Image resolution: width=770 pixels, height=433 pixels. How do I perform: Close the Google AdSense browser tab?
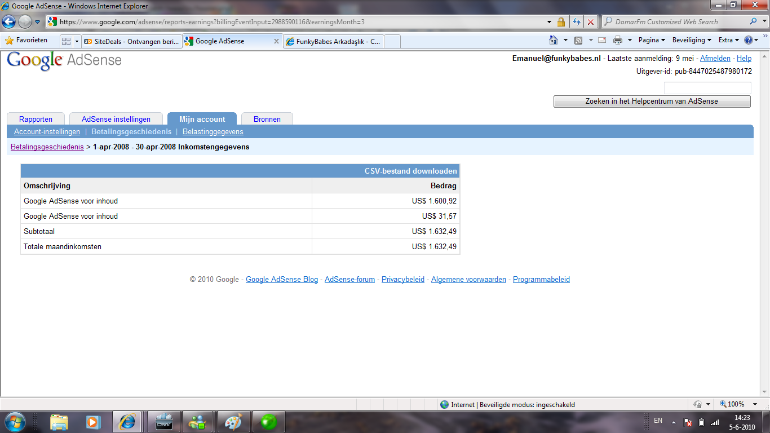click(276, 41)
